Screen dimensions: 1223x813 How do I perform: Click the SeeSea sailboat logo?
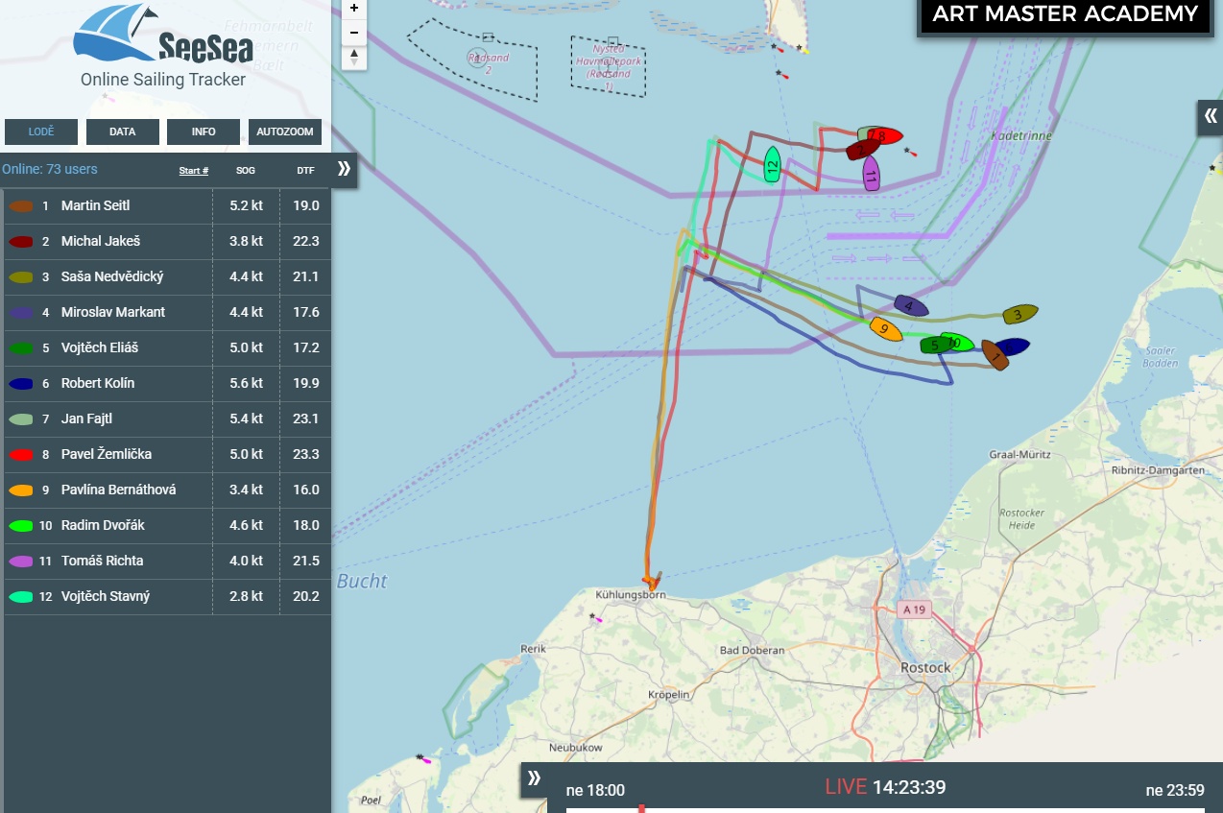click(x=165, y=35)
